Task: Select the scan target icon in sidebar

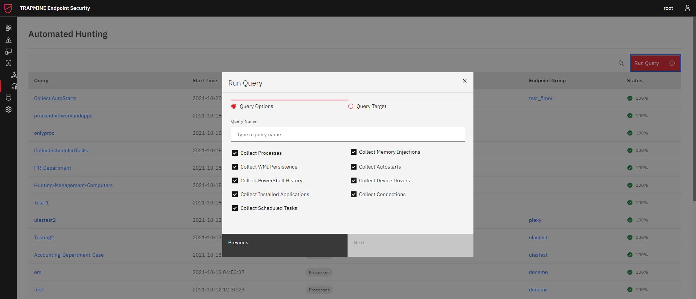Action: (x=8, y=63)
